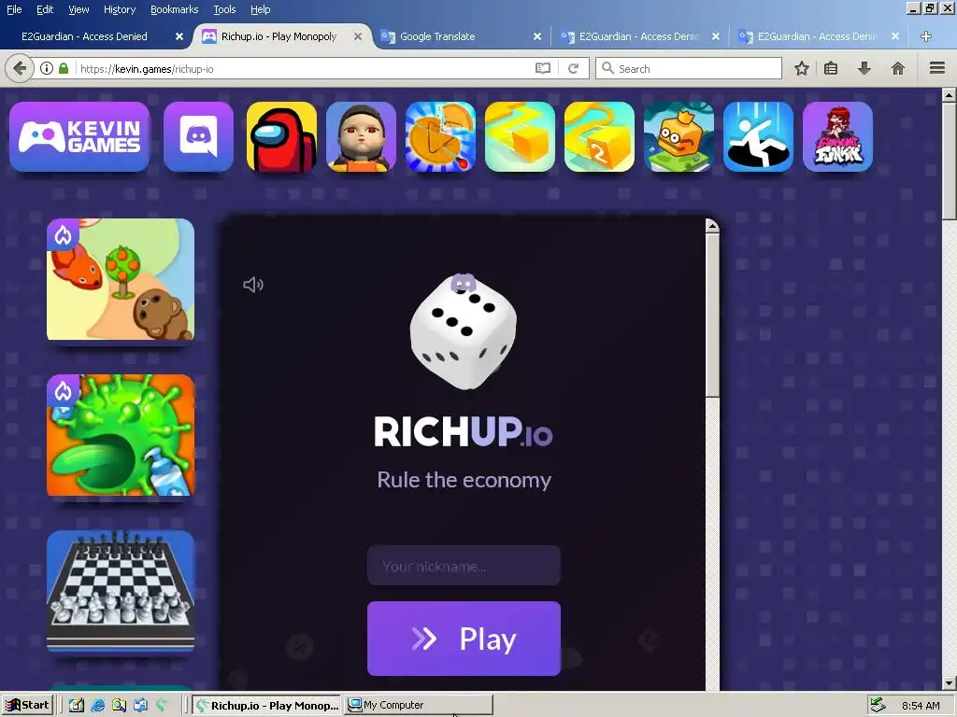Launch the stickman falling in hole game
957x717 pixels.
tap(758, 136)
